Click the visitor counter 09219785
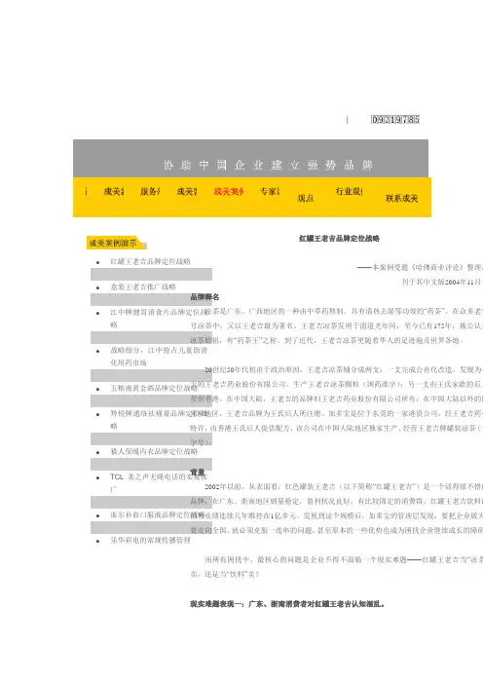Screen dimensions: 483x684 395,120
